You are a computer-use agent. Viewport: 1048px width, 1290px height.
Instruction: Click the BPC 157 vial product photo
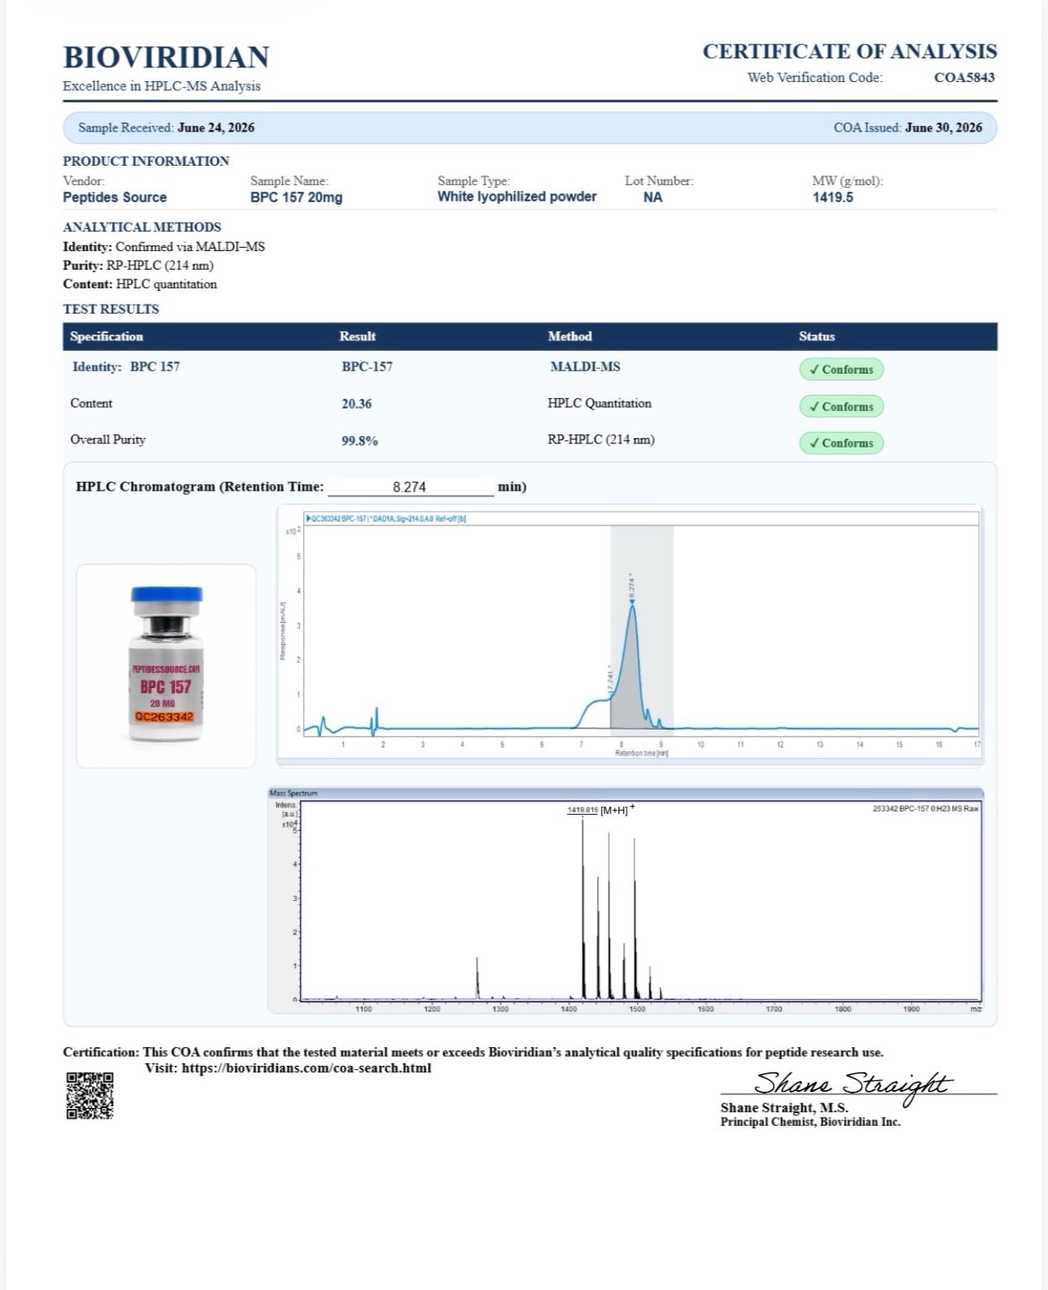(x=166, y=664)
